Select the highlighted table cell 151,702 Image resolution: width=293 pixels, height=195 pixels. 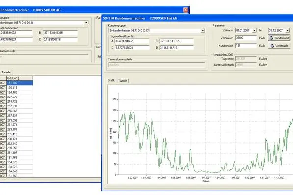[x=20, y=83]
